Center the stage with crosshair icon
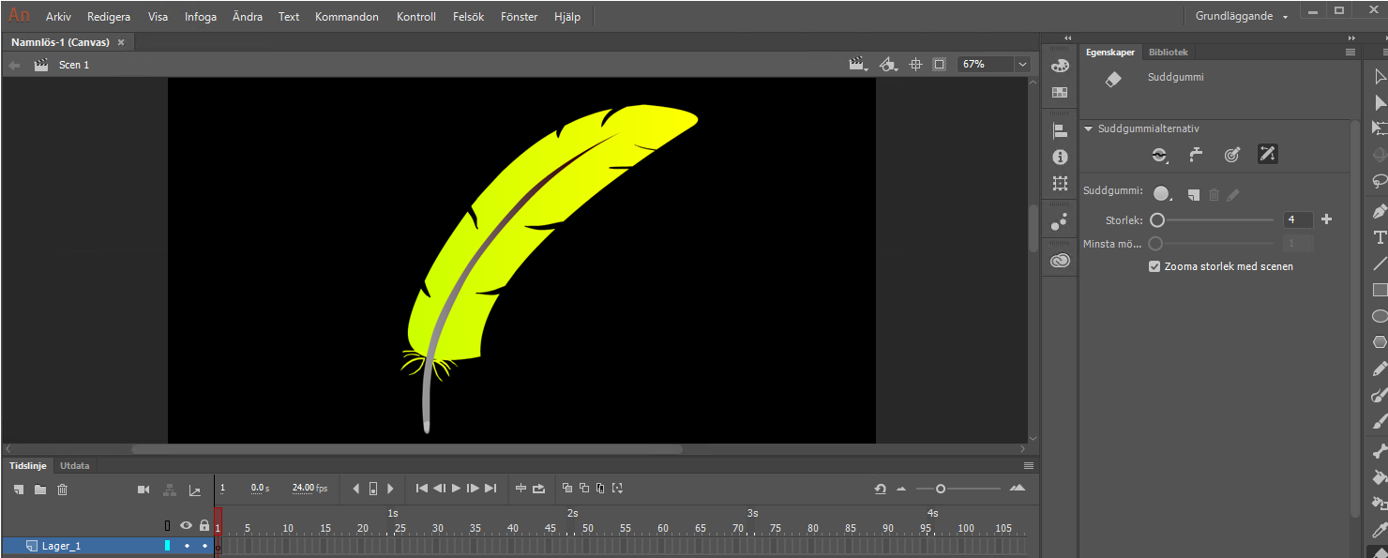The image size is (1388, 558). (x=915, y=65)
